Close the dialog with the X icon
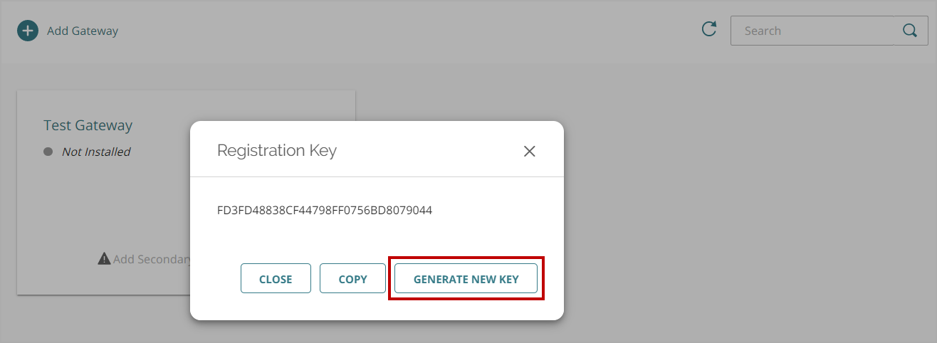The image size is (937, 343). (x=529, y=151)
